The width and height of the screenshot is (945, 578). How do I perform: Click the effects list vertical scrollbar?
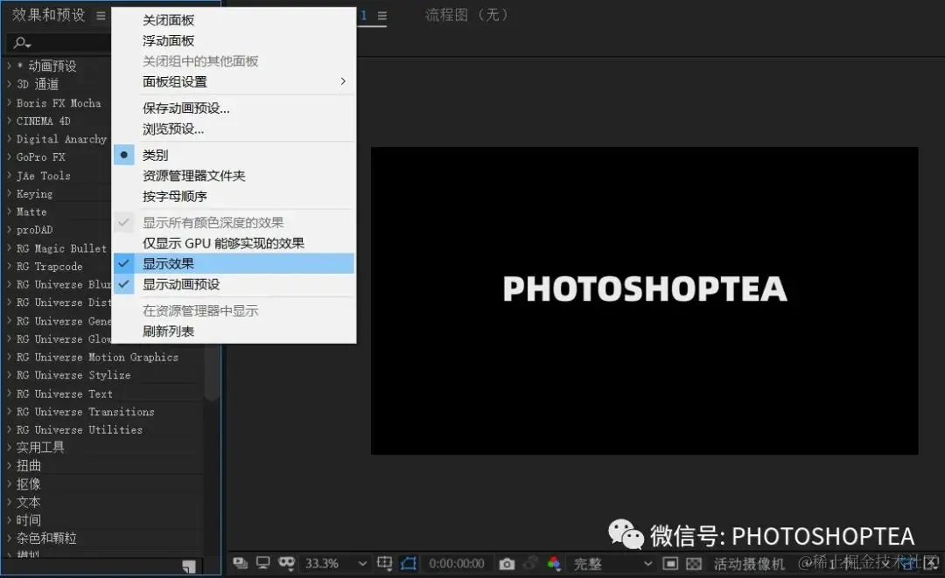coord(212,373)
